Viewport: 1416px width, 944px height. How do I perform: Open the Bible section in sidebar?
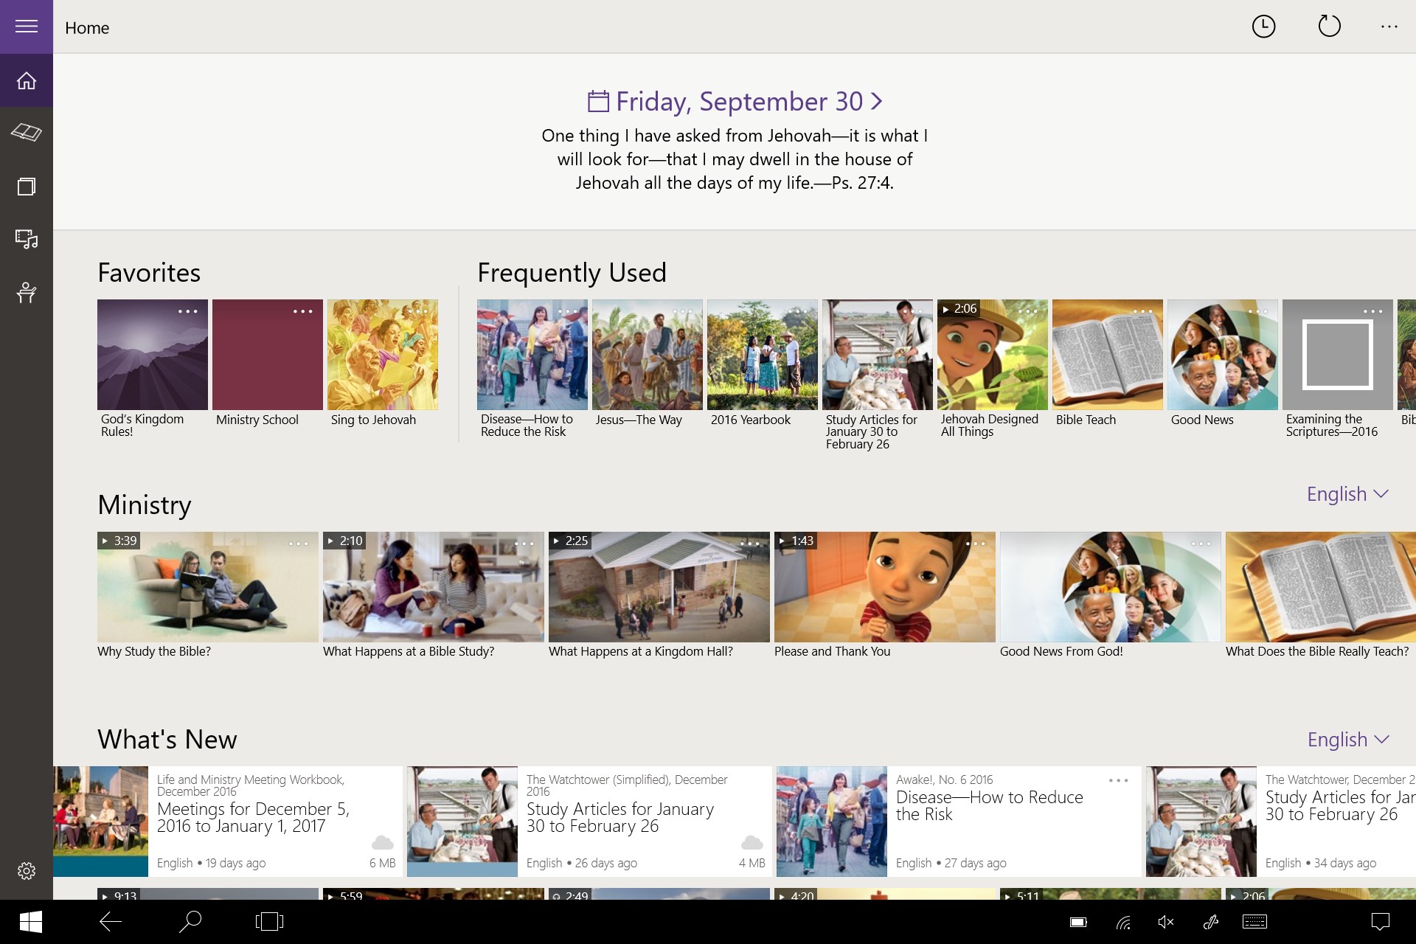(x=27, y=133)
